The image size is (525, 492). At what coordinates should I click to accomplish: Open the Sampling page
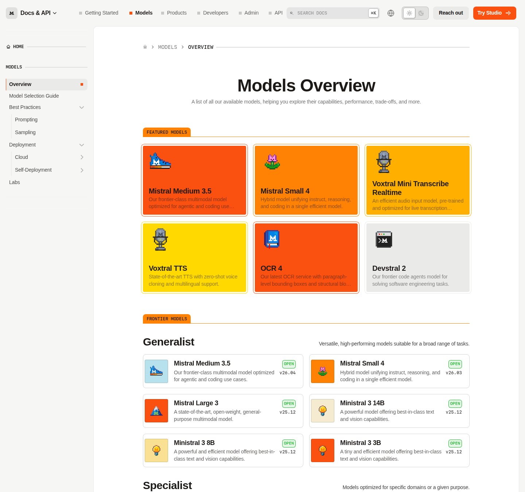(25, 132)
